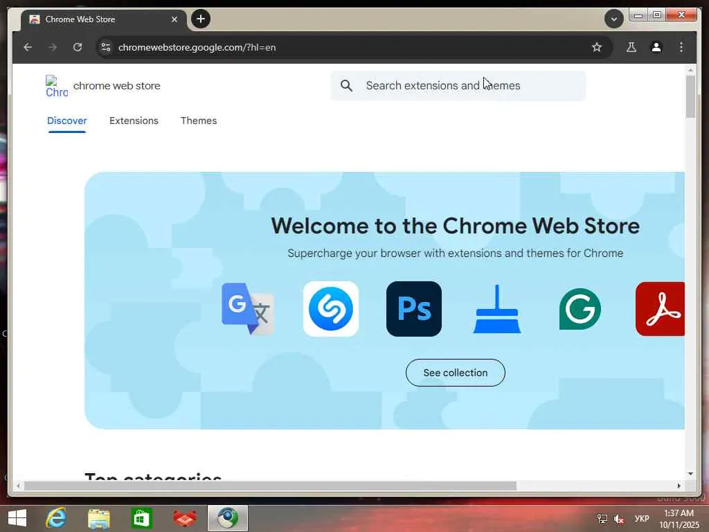The height and width of the screenshot is (532, 709).
Task: Open the Grammarly extension icon
Action: (580, 309)
